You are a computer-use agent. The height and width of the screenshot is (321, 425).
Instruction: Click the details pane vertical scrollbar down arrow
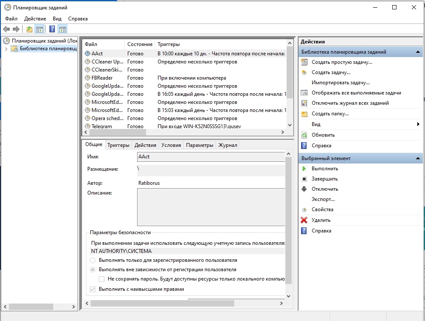click(x=289, y=296)
